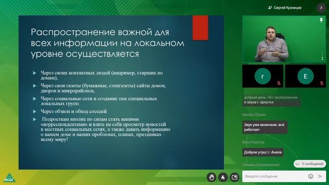The image size is (329, 185).
Task: Click the ОСАГ logo in corner
Action: click(9, 177)
